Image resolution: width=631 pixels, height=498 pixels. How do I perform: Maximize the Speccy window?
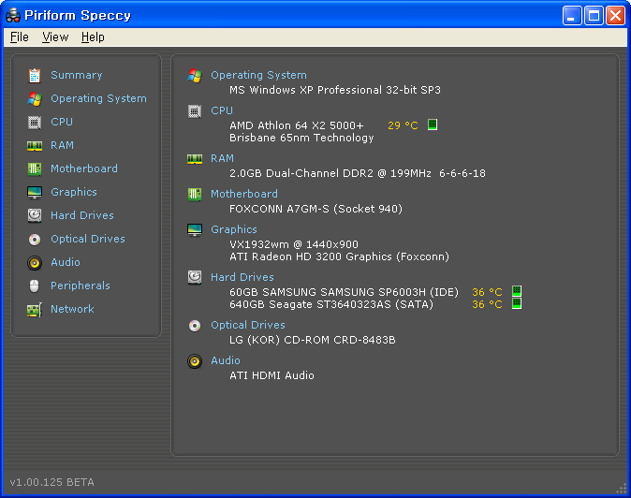594,16
